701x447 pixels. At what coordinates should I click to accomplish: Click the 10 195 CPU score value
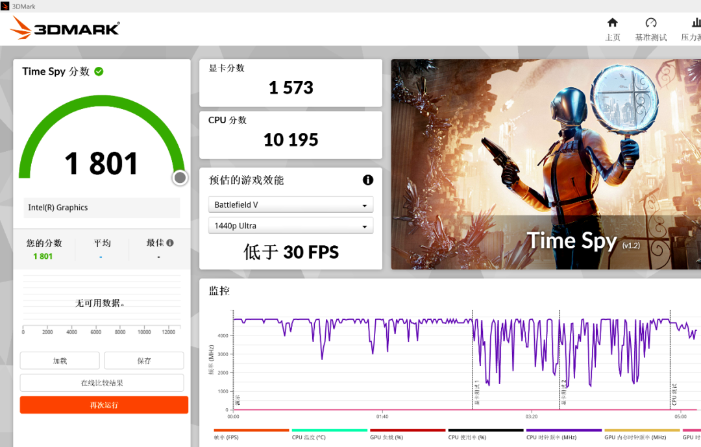pyautogui.click(x=291, y=140)
